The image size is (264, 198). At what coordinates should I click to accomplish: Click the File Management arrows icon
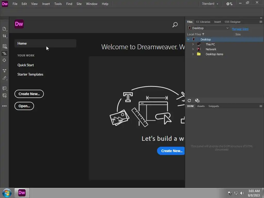[x=4, y=36]
